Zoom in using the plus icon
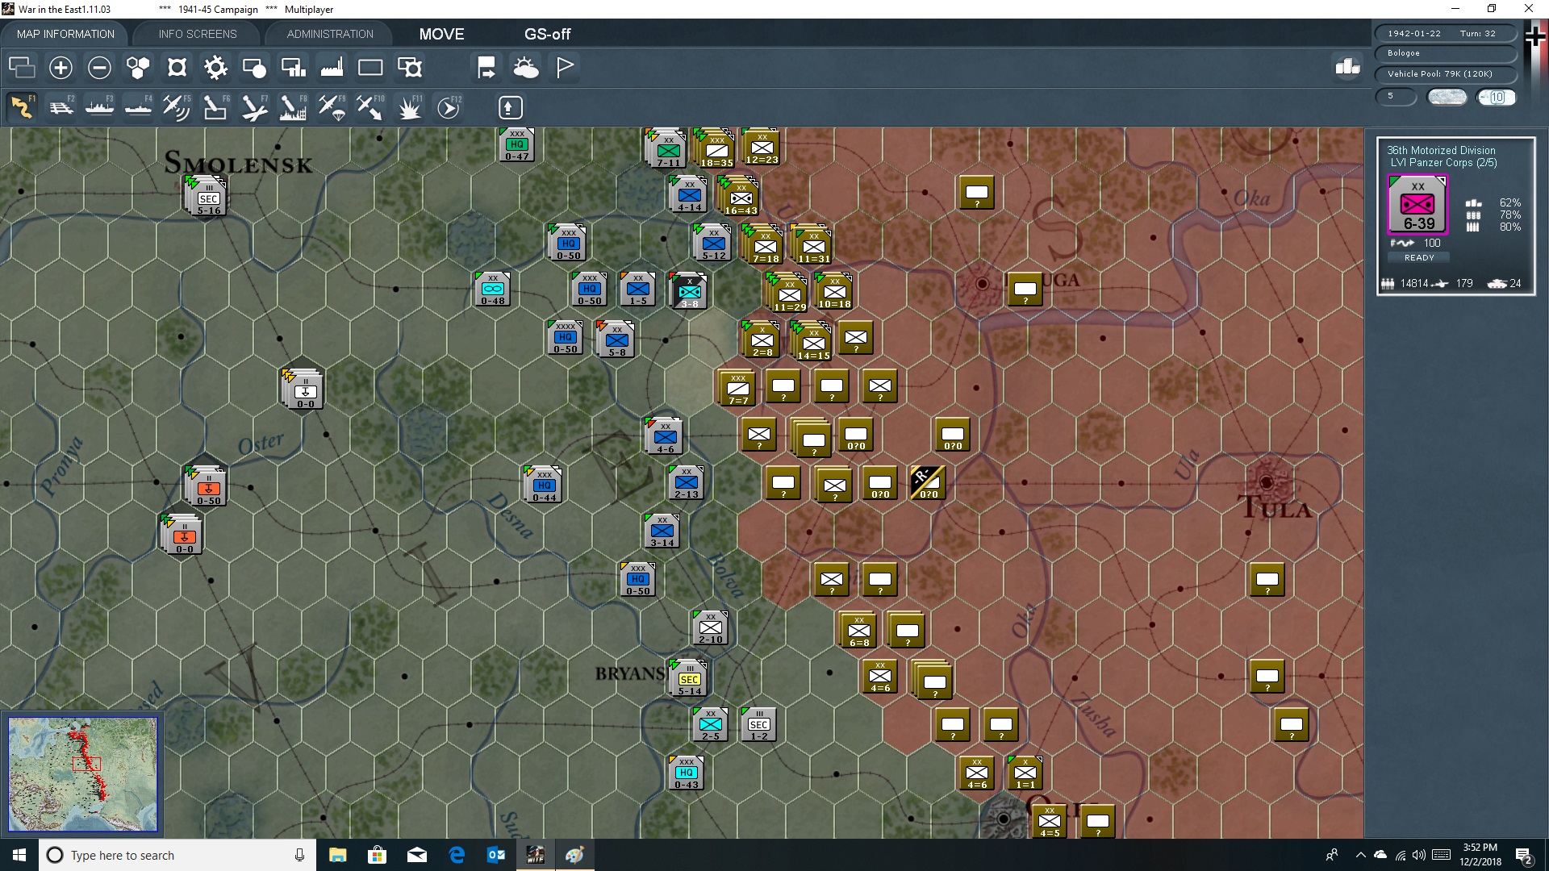1549x871 pixels. tap(61, 67)
